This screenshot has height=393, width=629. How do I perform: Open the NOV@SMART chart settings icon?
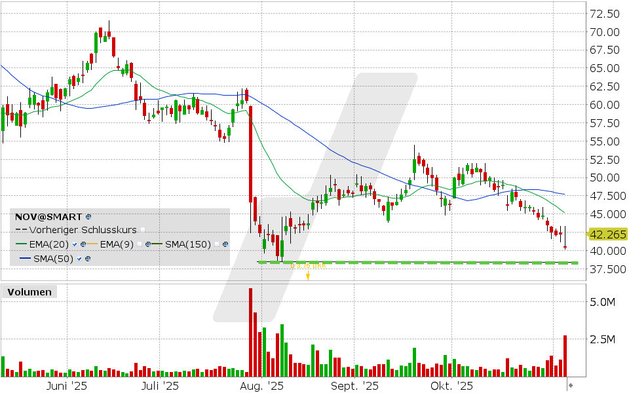pos(88,217)
